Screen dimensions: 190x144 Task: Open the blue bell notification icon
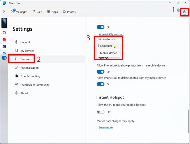[x=4, y=47]
